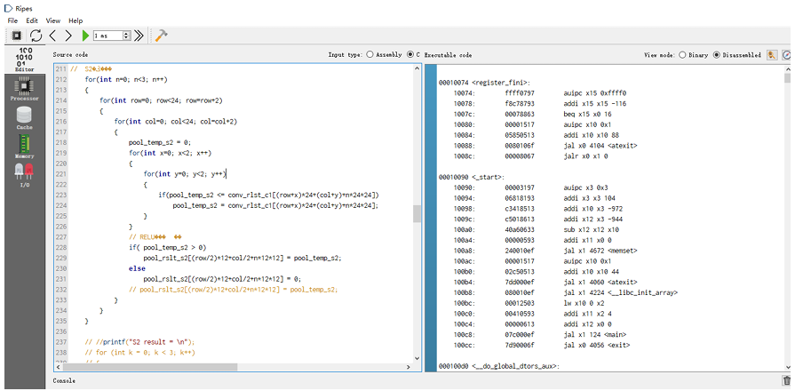
Task: Run fast with the double-chevron icon
Action: coord(138,36)
